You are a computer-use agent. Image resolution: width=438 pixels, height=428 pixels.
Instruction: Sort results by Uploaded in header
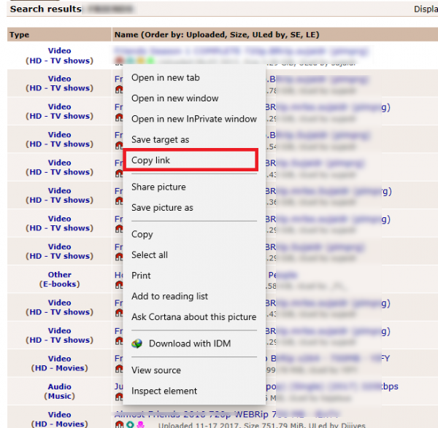click(x=206, y=35)
